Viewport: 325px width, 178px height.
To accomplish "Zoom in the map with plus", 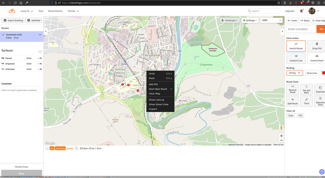I will (281, 136).
